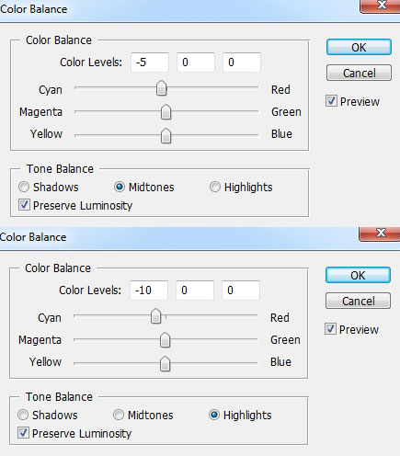Close the upper Color Balance dialog
The image size is (400, 456).
tap(381, 6)
